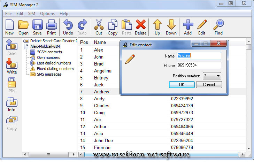Open the SIM menu
254x162 pixels.
[x=32, y=14]
